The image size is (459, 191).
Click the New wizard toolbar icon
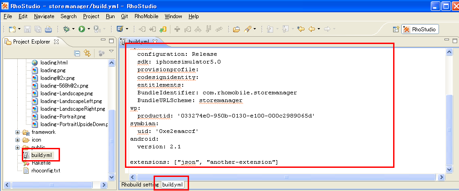click(x=12, y=29)
